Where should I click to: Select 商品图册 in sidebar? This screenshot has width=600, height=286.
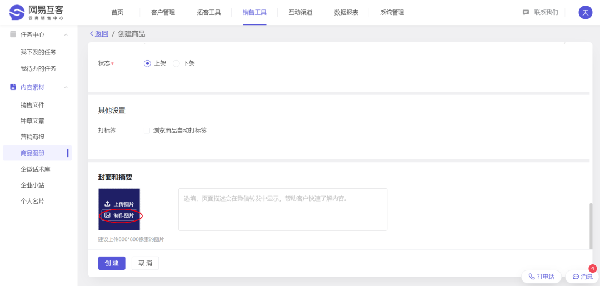[37, 153]
